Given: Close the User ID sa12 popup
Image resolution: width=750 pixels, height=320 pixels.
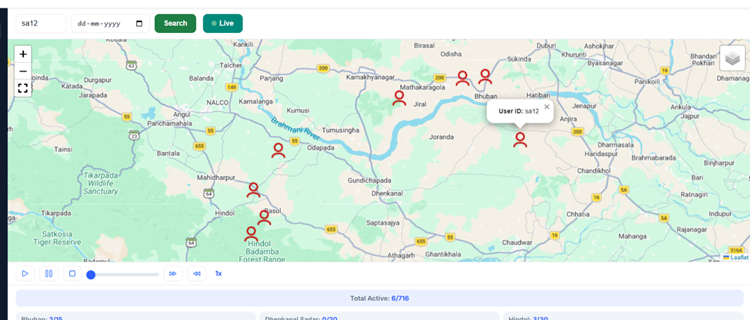Looking at the screenshot, I should tap(547, 107).
